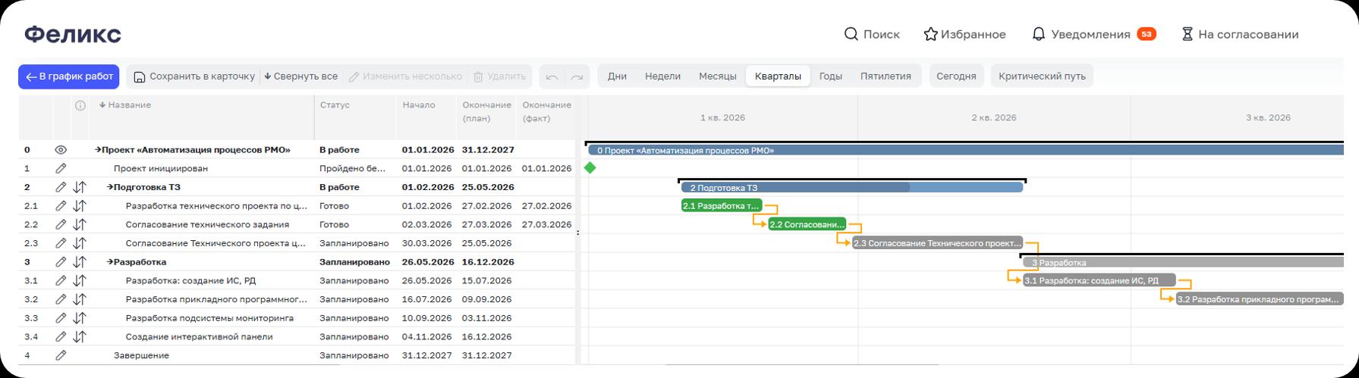Toggle eye visibility icon for project row 0
Viewport: 1359px width, 378px height.
coord(61,150)
